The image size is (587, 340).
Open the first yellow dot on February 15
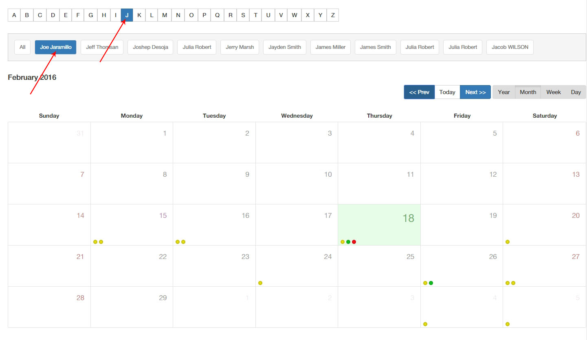(95, 242)
